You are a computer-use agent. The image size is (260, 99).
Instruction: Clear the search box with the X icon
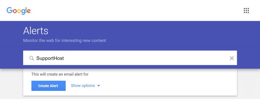pos(232,58)
